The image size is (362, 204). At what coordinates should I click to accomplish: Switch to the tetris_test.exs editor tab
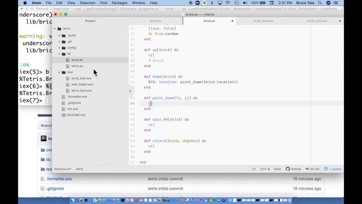tap(317, 21)
